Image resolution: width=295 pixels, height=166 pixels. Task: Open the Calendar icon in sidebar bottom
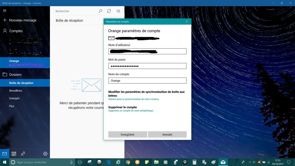tap(14, 154)
